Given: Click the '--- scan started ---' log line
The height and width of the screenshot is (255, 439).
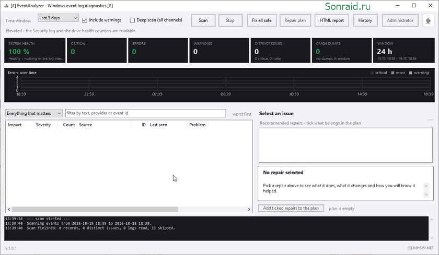Looking at the screenshot, I should tap(38, 218).
